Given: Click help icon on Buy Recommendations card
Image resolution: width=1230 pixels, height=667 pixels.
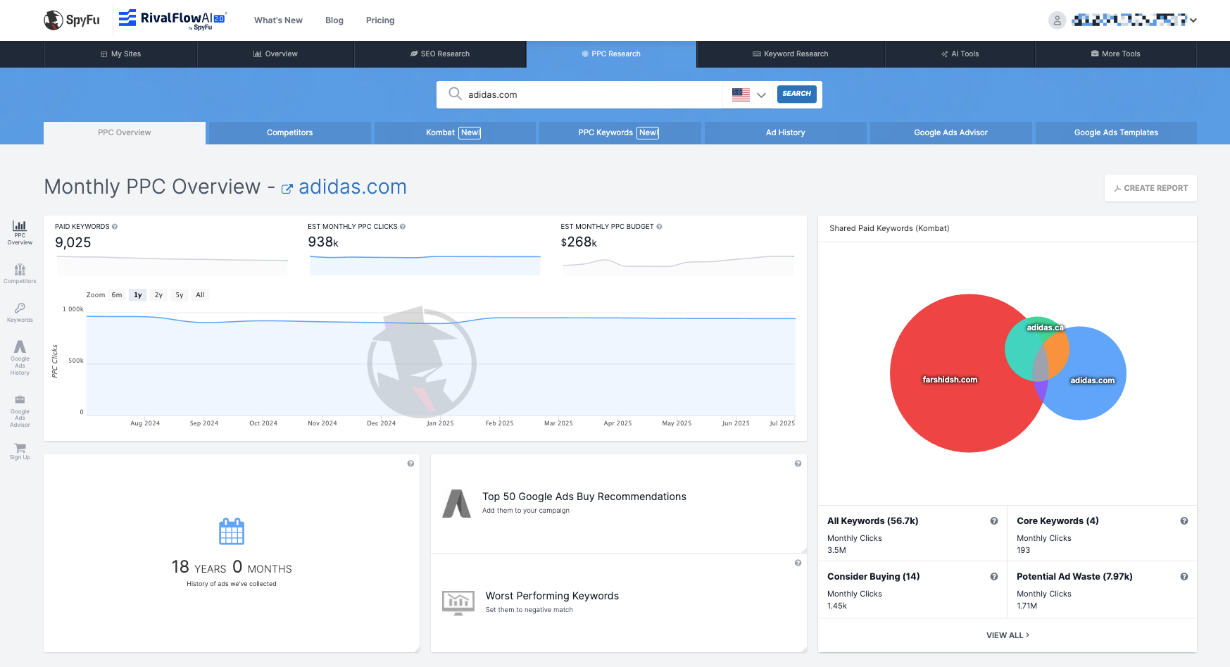Looking at the screenshot, I should 798,463.
